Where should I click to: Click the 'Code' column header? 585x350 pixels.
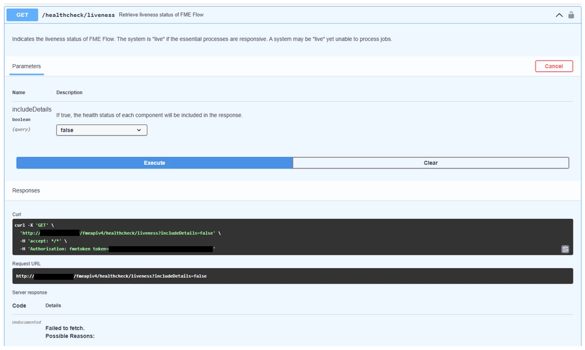click(19, 306)
